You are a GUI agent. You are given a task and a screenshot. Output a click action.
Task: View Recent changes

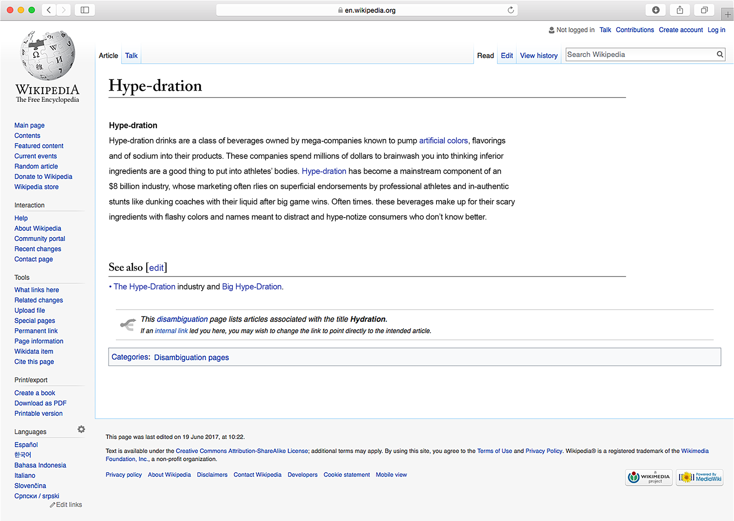(x=38, y=249)
